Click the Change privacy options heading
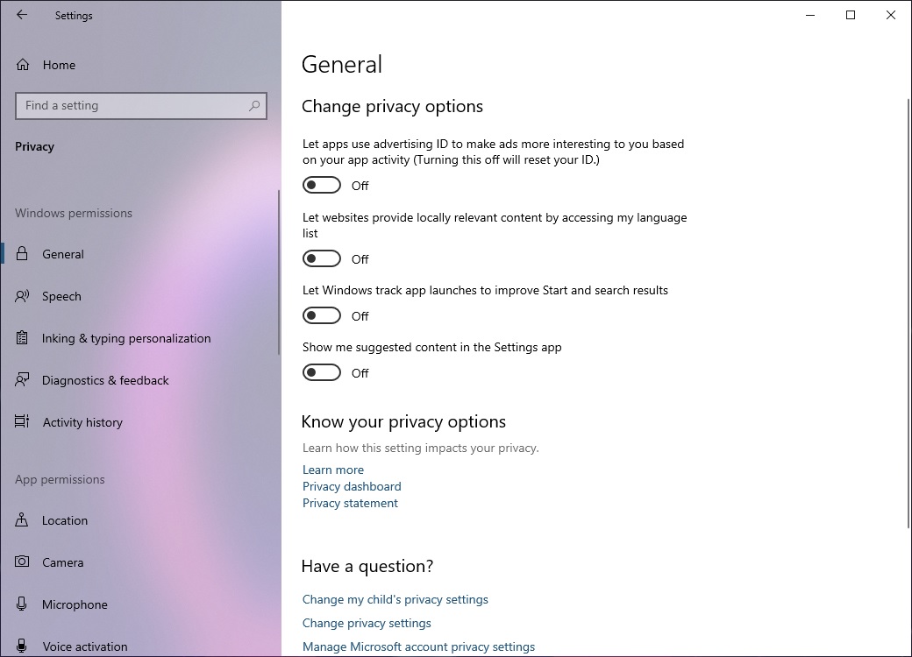 (x=392, y=106)
